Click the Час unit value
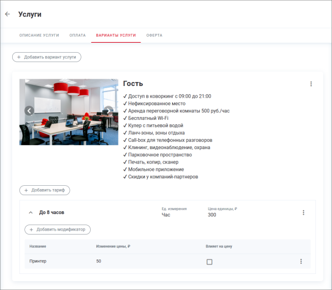This screenshot has width=332, height=290. click(x=166, y=215)
